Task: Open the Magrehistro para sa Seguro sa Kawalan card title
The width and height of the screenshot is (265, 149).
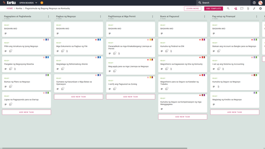Action: click(x=180, y=83)
